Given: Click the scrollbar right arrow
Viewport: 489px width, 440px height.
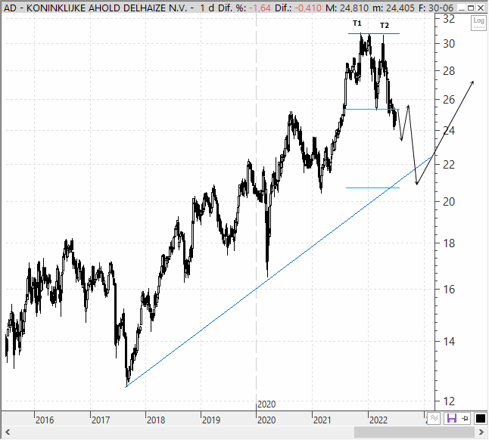Looking at the screenshot, I should (481, 432).
